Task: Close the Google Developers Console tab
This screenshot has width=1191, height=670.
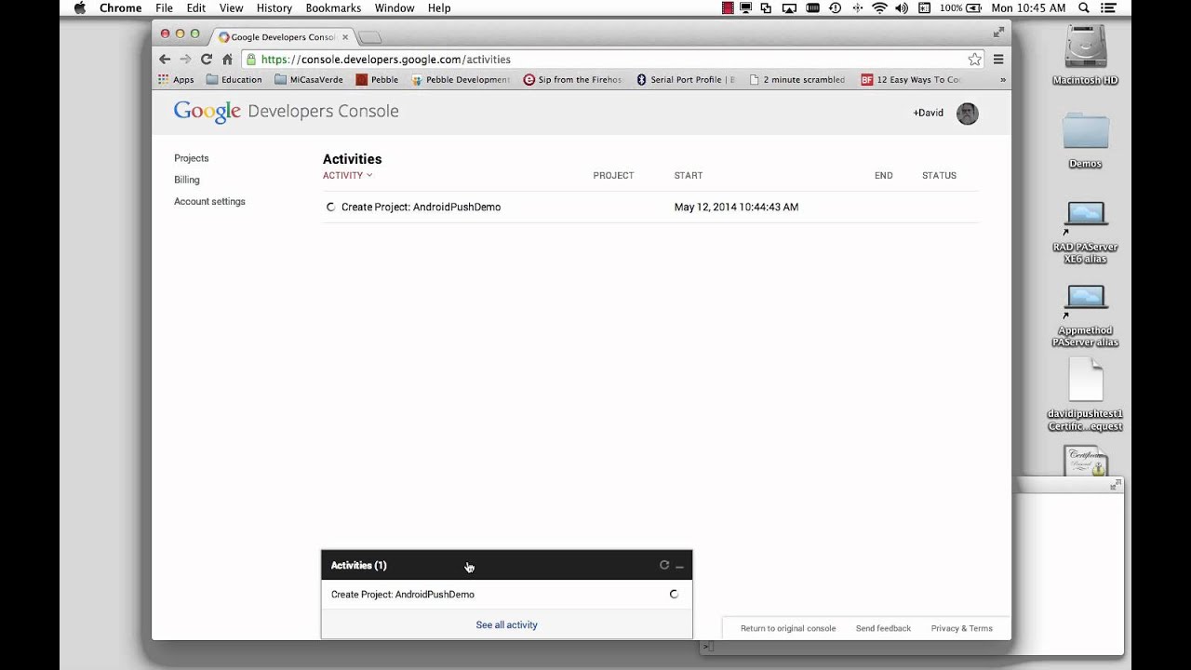Action: click(345, 37)
